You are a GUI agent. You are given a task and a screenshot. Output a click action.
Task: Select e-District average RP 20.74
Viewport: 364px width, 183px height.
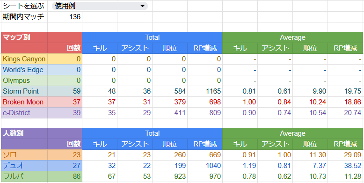(x=345, y=113)
